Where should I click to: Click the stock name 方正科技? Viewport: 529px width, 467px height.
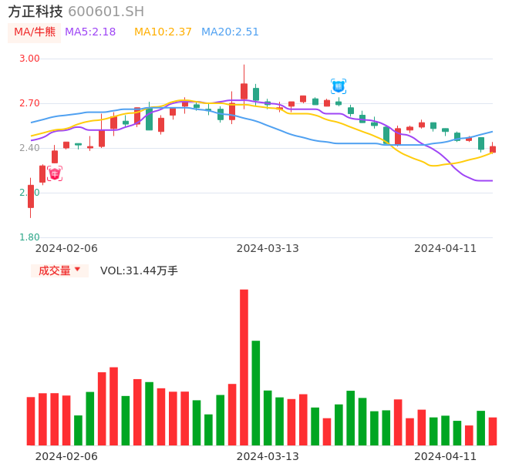(35, 12)
